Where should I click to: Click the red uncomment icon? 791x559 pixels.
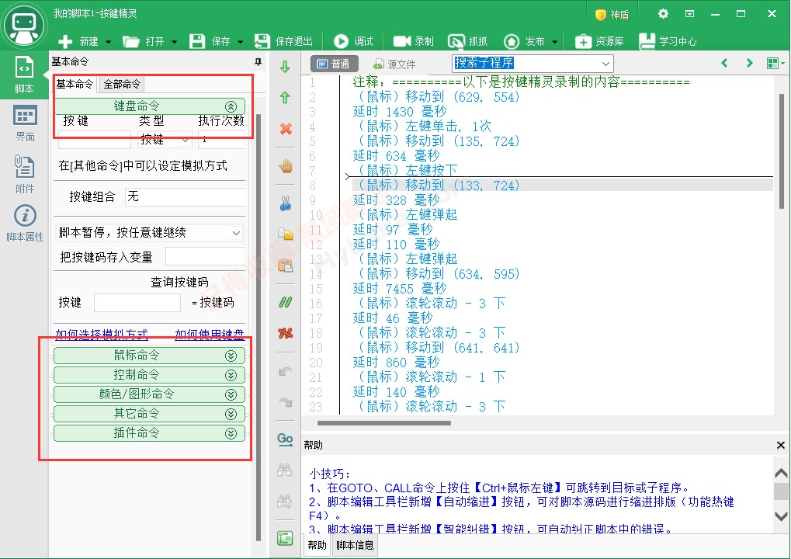(x=286, y=333)
